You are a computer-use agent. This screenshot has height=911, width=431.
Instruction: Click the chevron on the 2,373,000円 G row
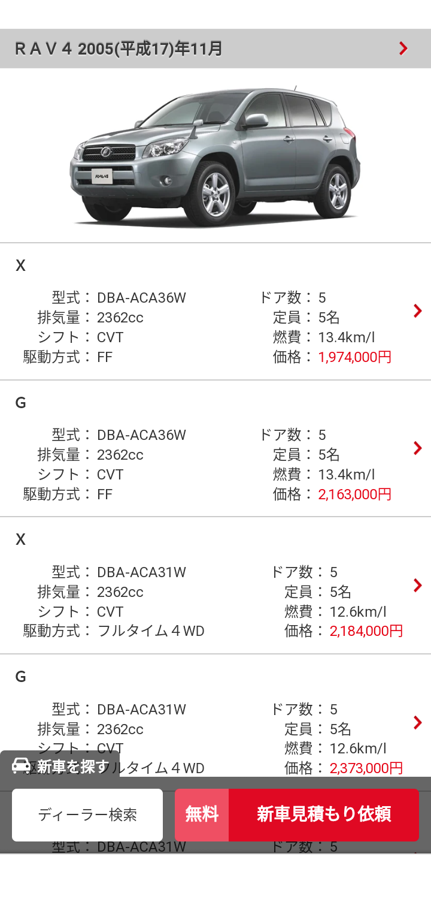pyautogui.click(x=417, y=722)
